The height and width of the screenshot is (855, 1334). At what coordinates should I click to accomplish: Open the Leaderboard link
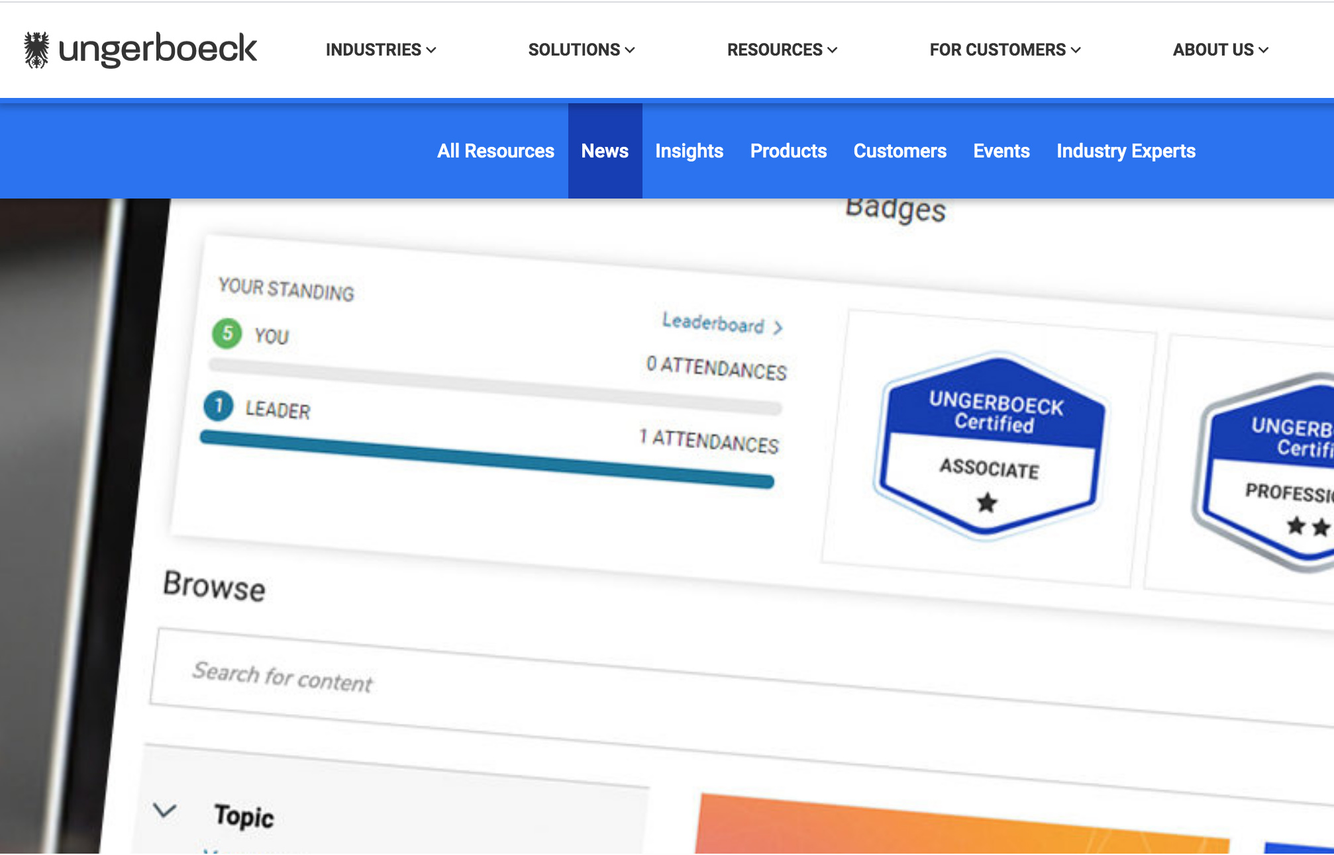pos(722,324)
